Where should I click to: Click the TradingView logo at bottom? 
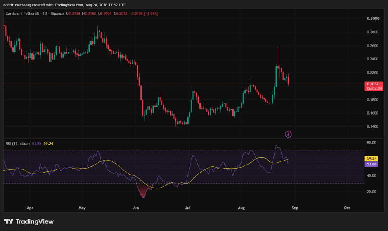click(x=29, y=221)
